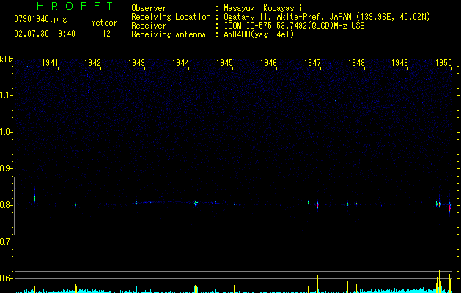Select the meteor count value 12
Image resolution: width=461 pixels, height=293 pixels.
106,34
